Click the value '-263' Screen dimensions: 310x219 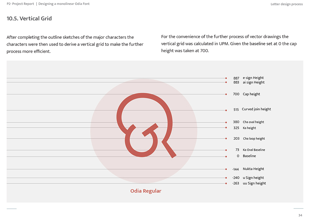[236, 183]
